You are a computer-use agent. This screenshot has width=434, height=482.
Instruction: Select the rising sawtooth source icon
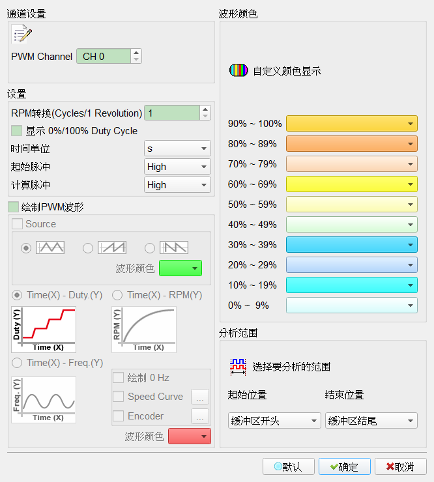(x=112, y=248)
